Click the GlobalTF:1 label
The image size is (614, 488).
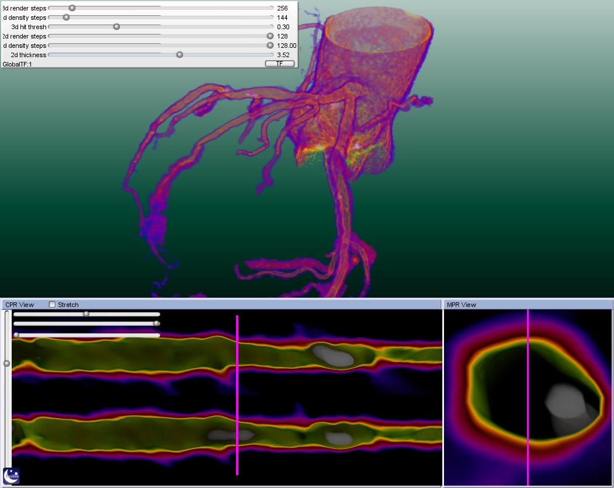click(18, 64)
